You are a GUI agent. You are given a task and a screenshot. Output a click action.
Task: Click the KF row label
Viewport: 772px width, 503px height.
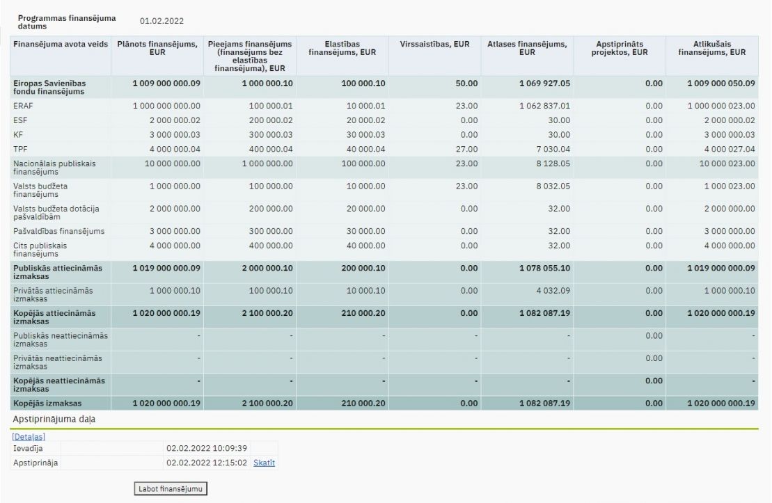[x=18, y=134]
